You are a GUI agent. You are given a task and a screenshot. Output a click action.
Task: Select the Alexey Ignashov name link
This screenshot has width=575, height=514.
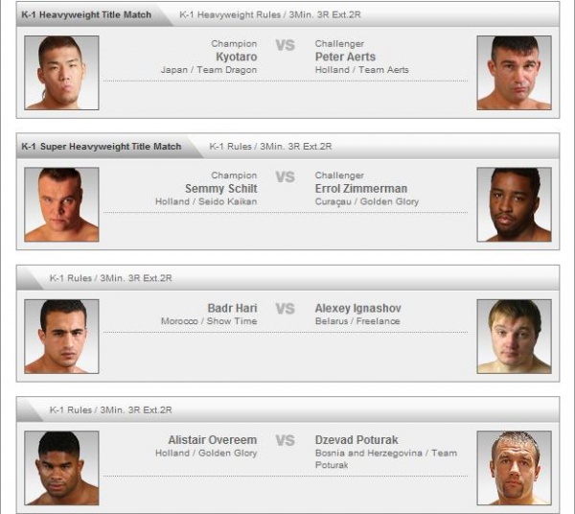(358, 309)
